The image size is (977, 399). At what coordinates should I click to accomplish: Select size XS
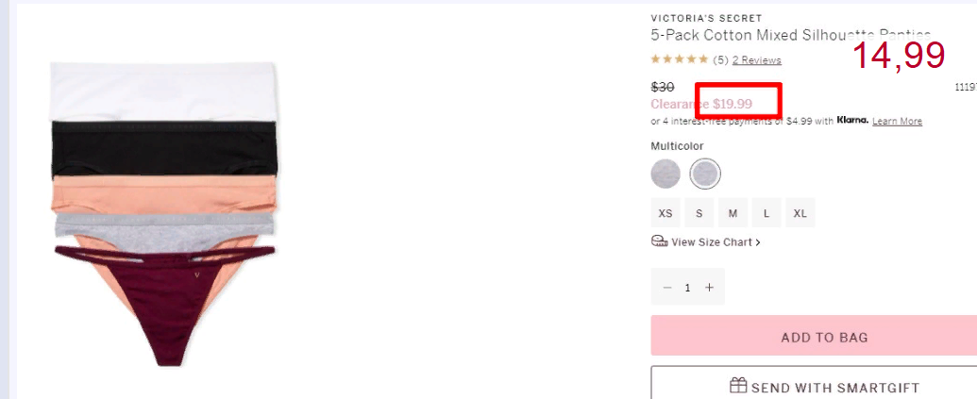coord(665,213)
